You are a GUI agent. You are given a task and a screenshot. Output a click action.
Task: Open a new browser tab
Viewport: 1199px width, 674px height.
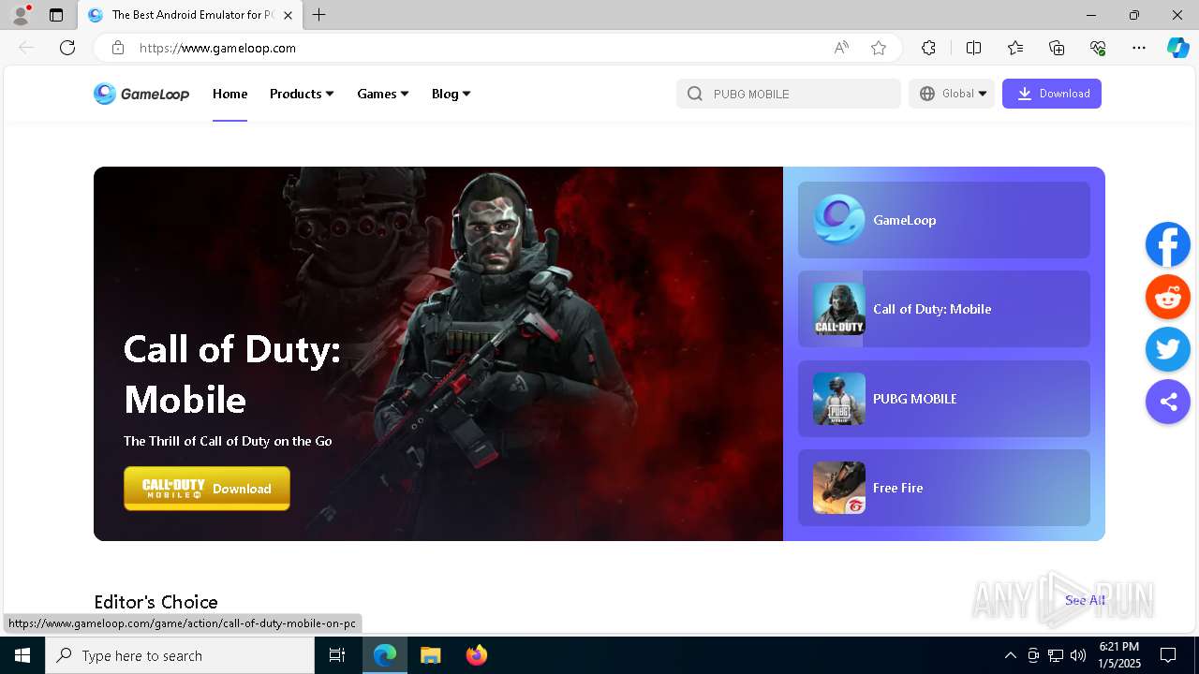tap(319, 15)
